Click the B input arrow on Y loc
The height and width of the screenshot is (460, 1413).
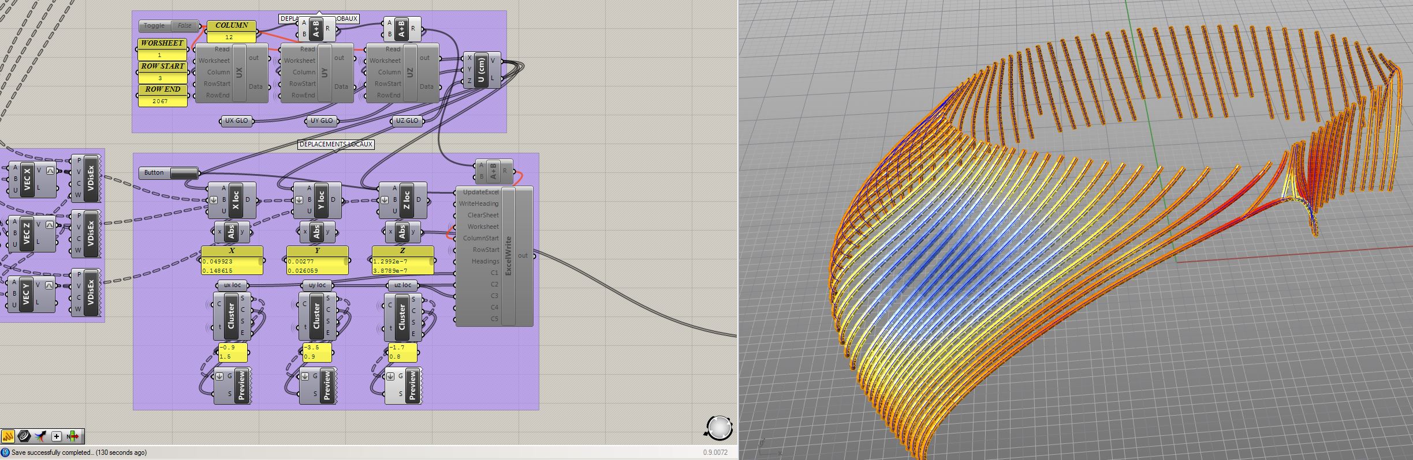coord(299,200)
